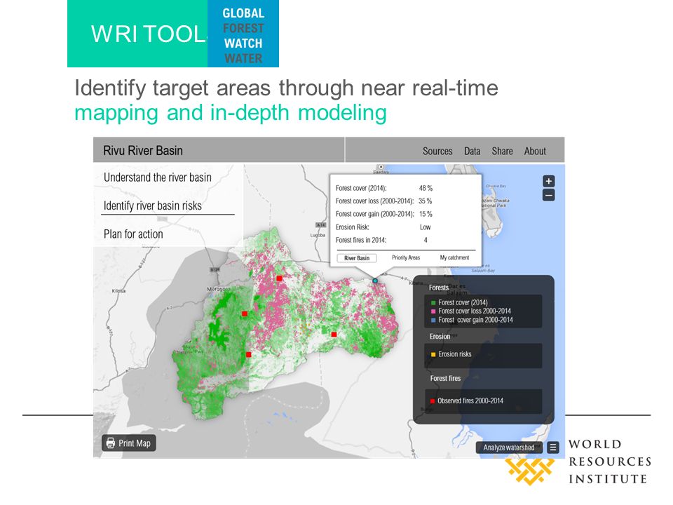Click the Print Map button
Image resolution: width=673 pixels, height=505 pixels.
(x=129, y=443)
